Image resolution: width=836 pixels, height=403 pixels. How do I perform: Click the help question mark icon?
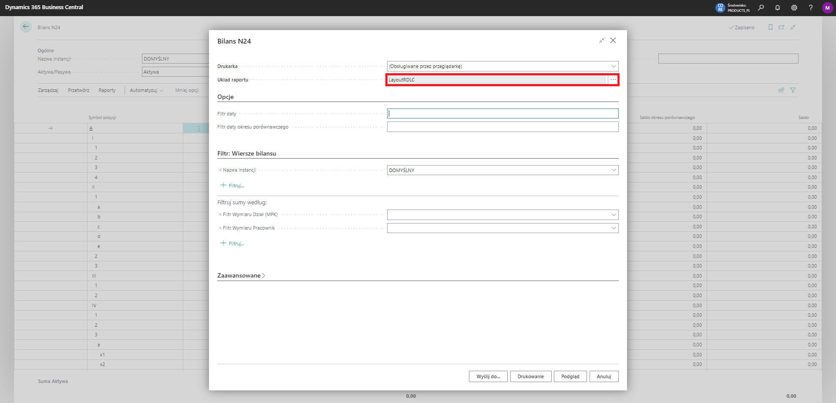810,7
